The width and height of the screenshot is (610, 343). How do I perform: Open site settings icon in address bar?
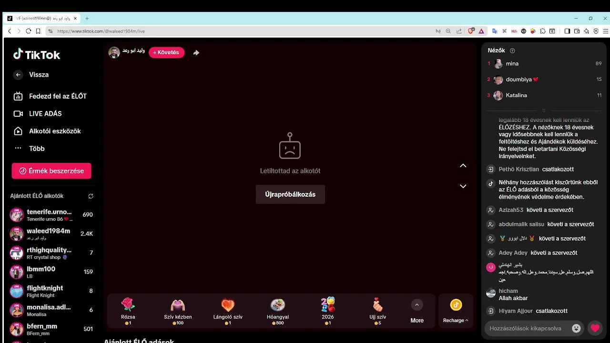pos(50,31)
